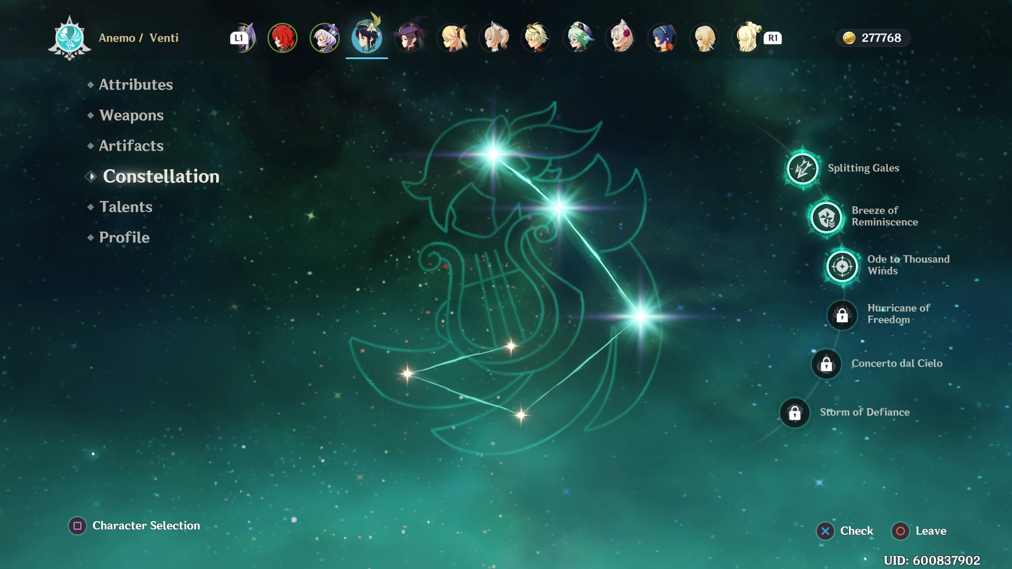Click the locked Concerto dal Cielo icon
Viewport: 1012px width, 569px height.
coord(826,364)
